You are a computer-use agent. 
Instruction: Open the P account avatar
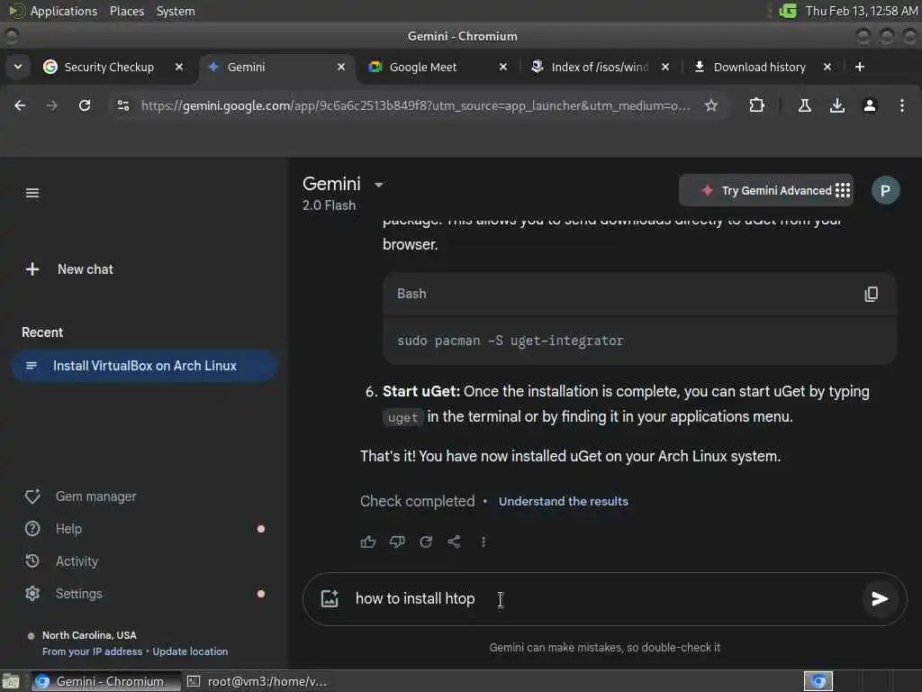point(885,190)
